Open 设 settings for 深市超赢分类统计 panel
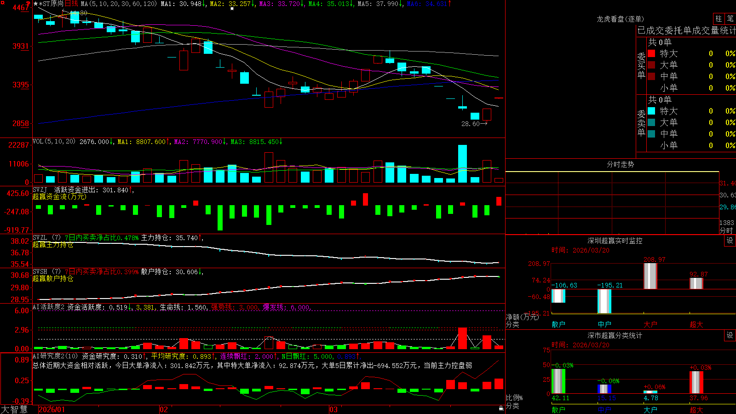This screenshot has height=414, width=736. pyautogui.click(x=730, y=335)
